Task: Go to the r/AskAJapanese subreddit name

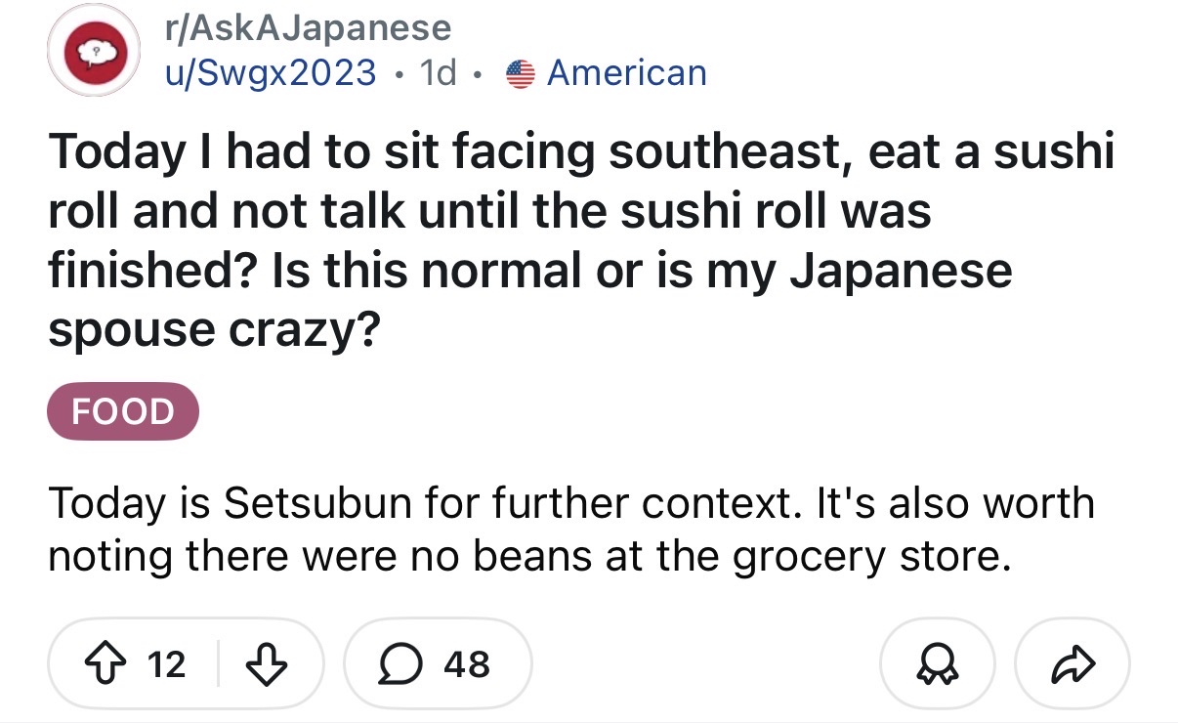Action: 307,28
